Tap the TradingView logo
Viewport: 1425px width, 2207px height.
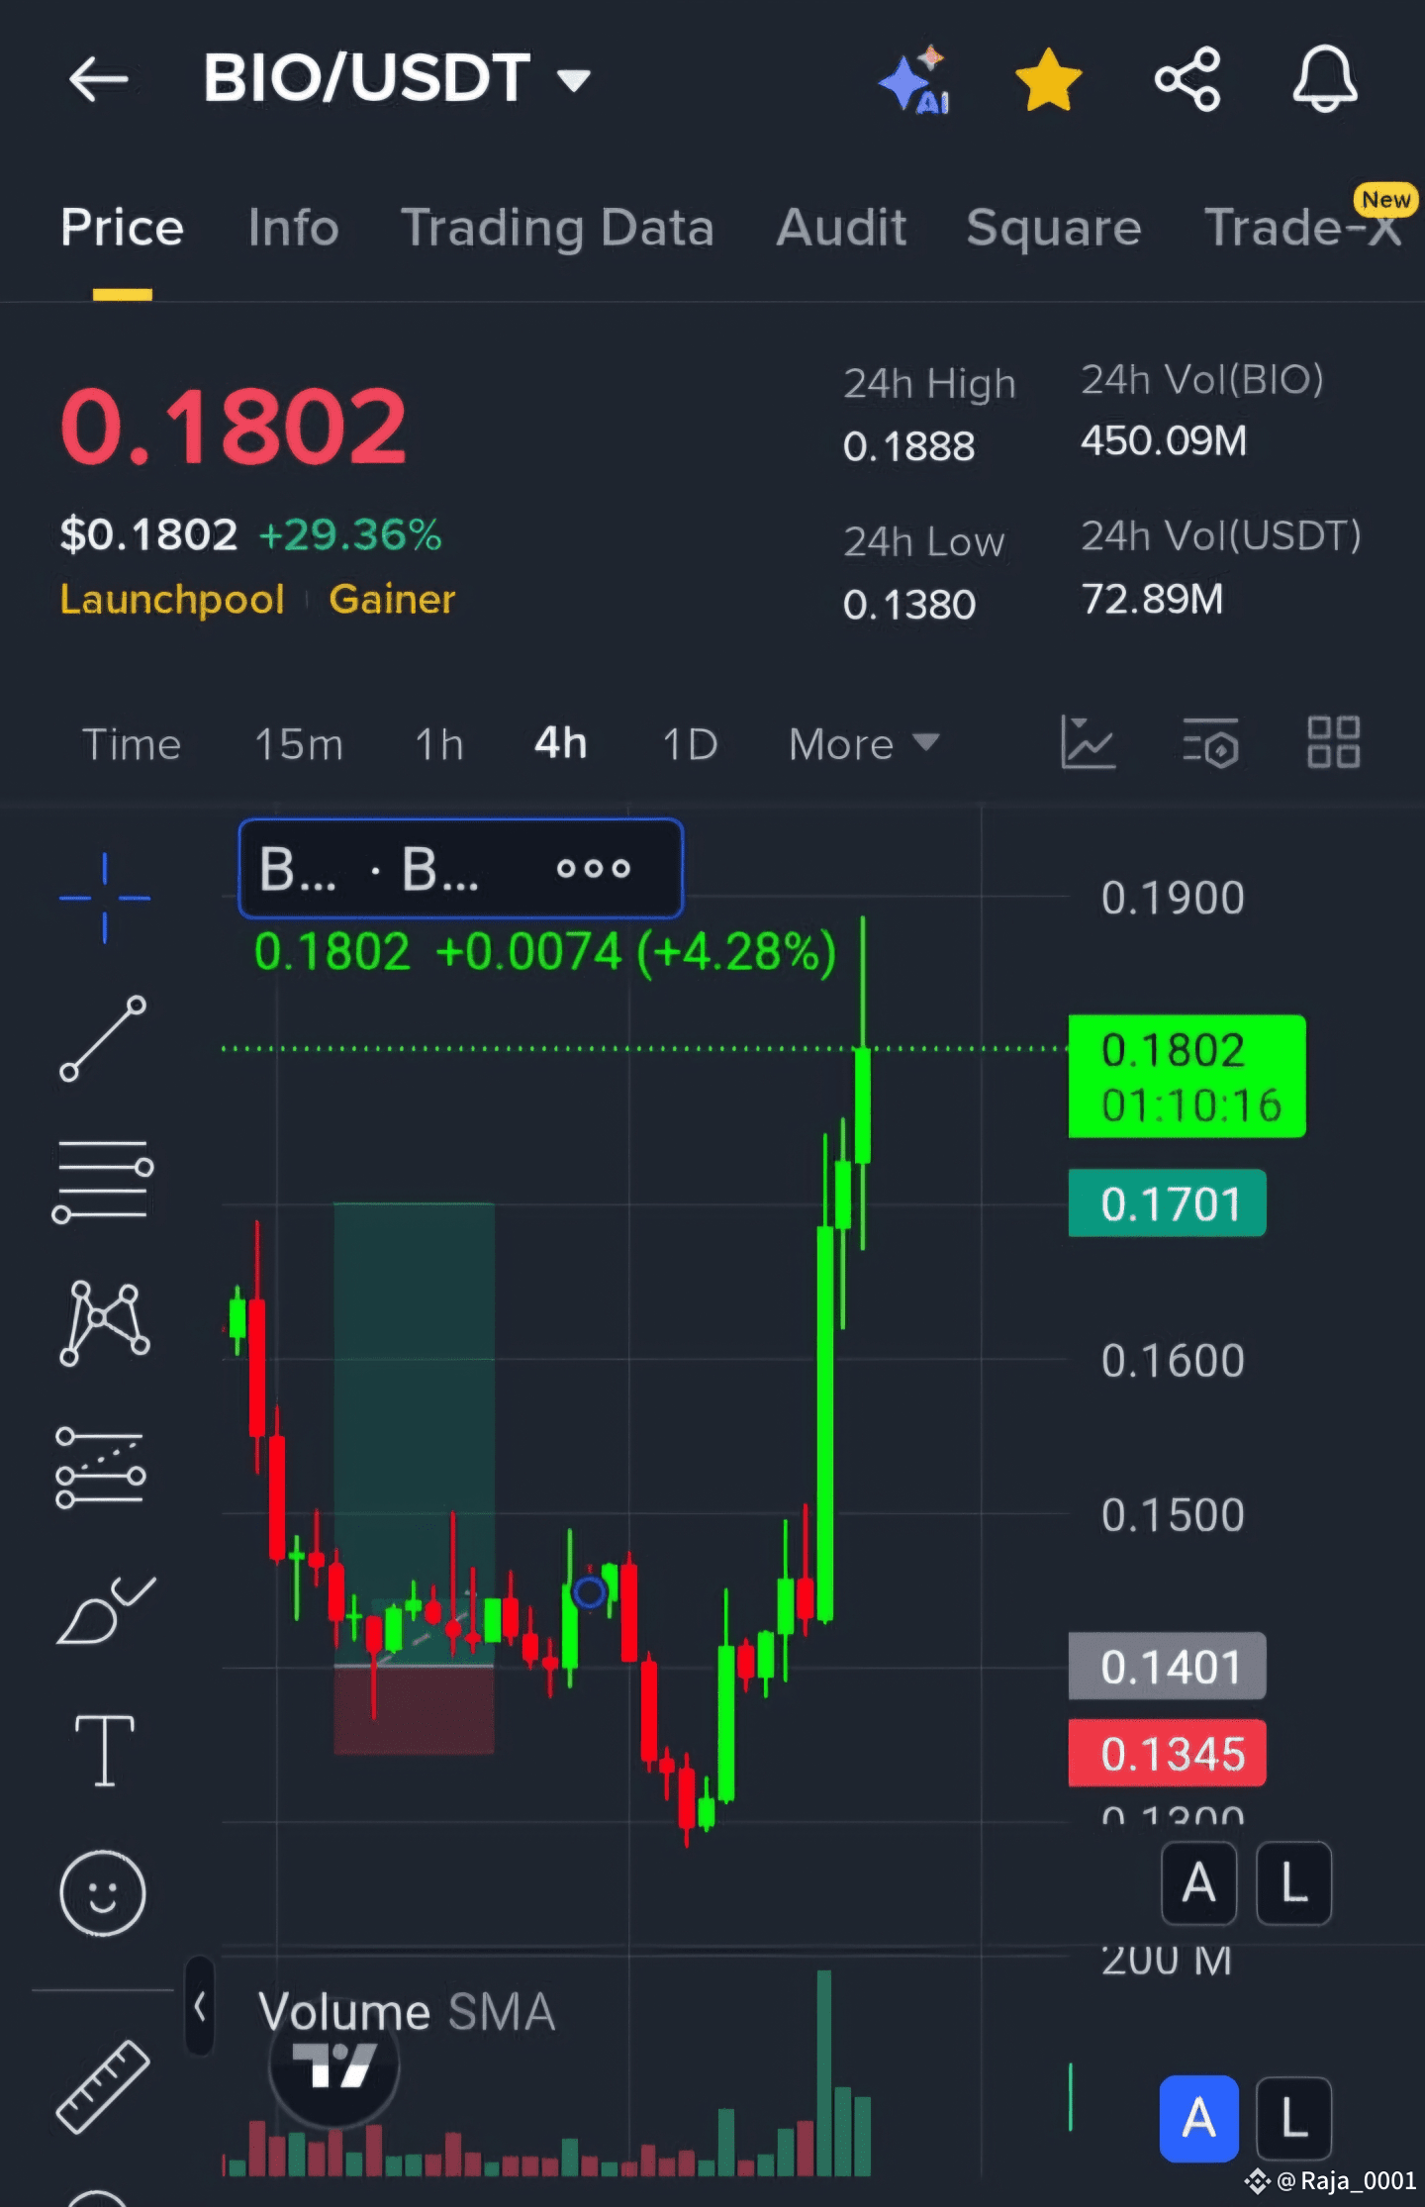click(x=334, y=2064)
